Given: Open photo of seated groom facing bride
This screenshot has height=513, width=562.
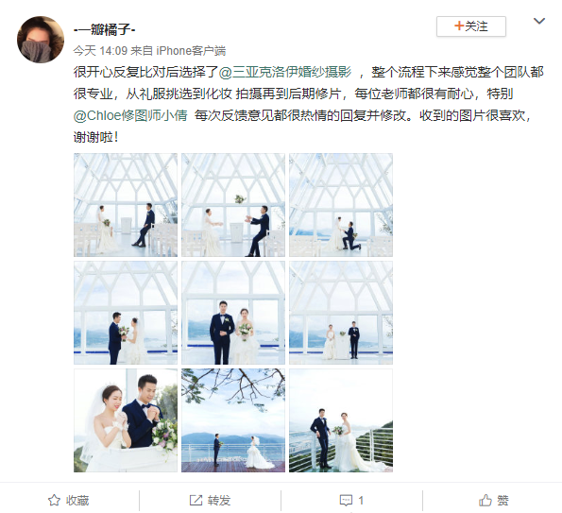Looking at the screenshot, I should tap(126, 205).
